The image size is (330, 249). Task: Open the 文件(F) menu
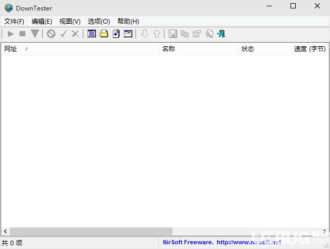(14, 22)
